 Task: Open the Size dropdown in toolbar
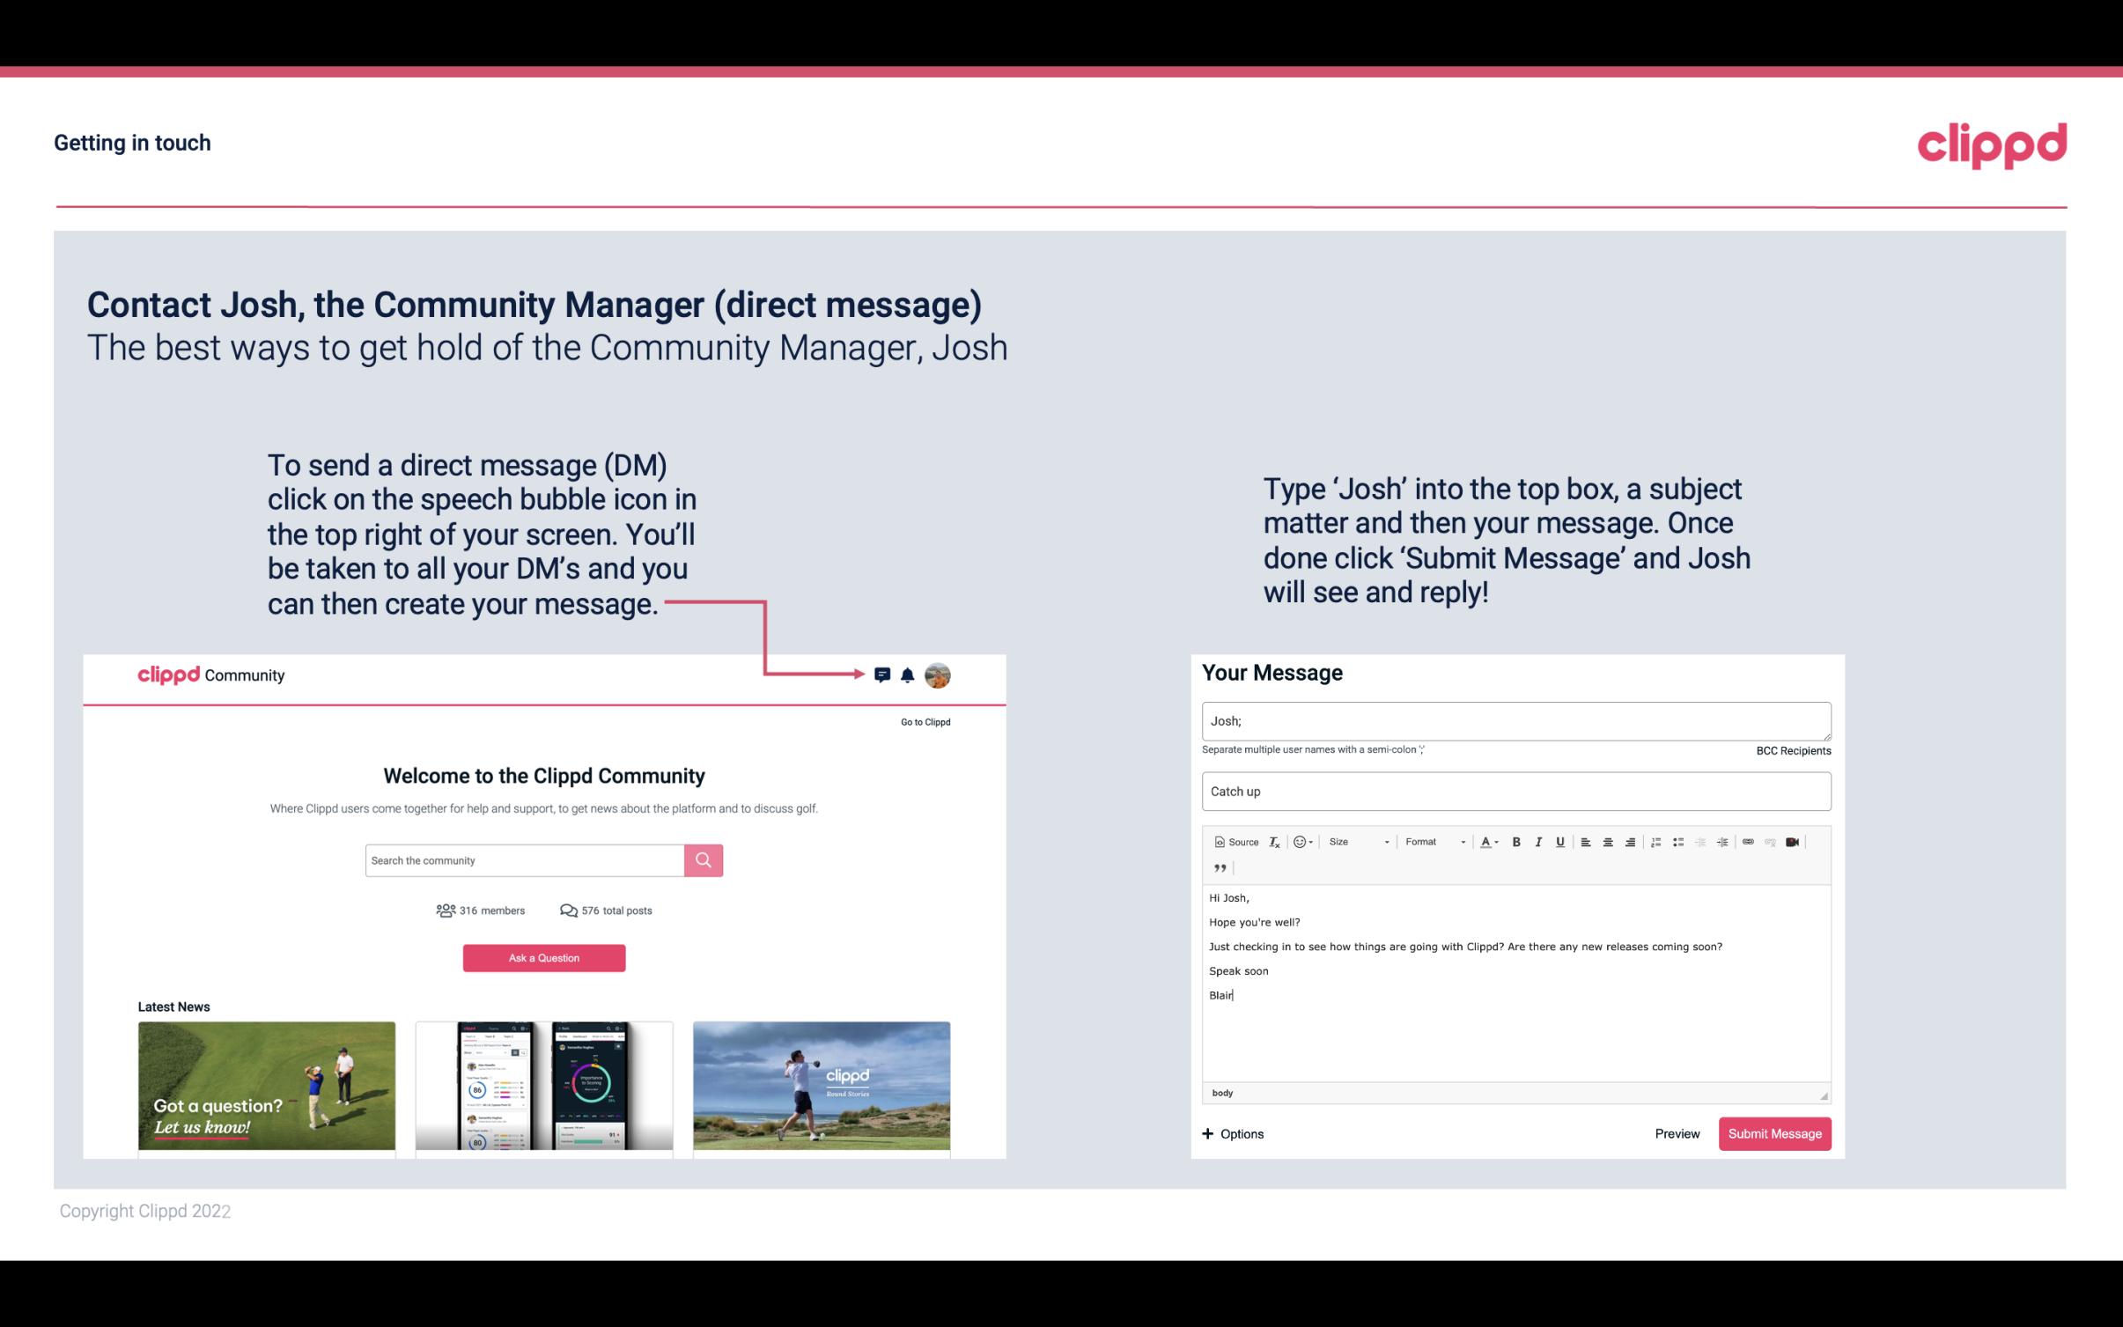(1357, 841)
